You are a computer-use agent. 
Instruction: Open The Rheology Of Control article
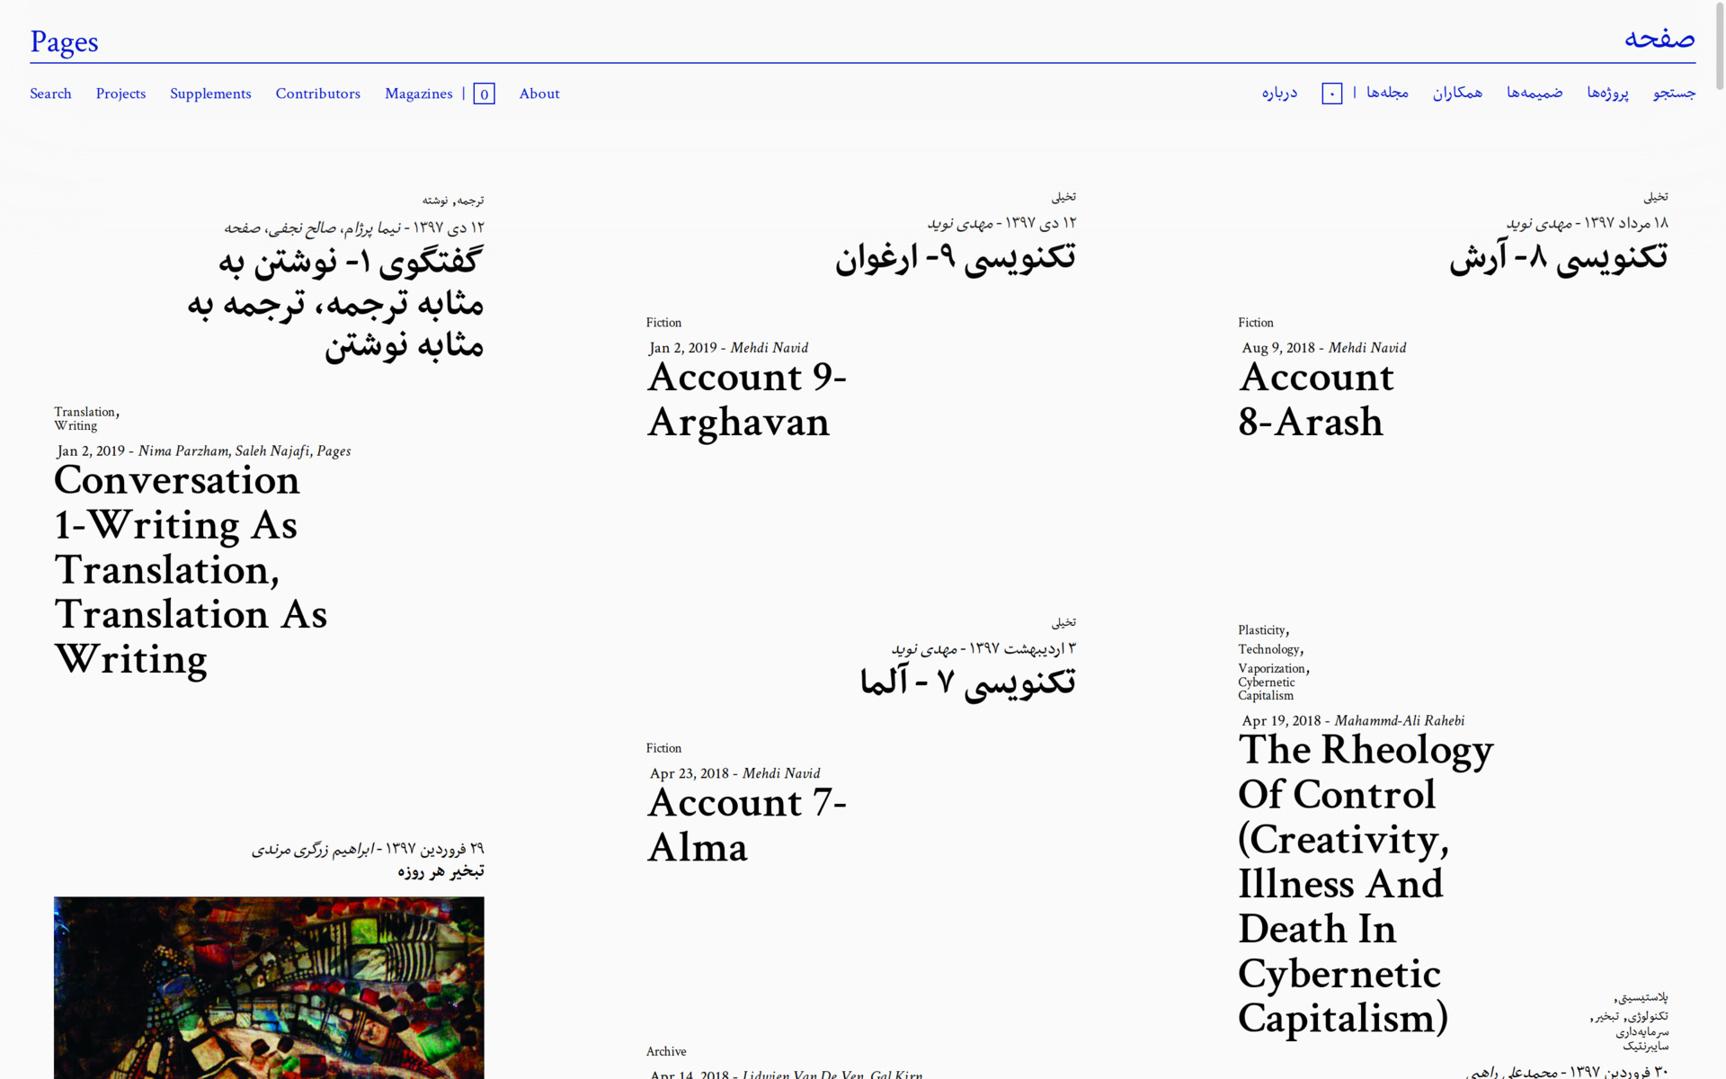[1364, 883]
